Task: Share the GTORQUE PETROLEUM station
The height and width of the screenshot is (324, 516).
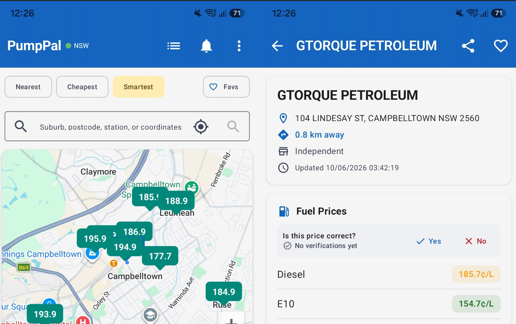Action: 468,46
